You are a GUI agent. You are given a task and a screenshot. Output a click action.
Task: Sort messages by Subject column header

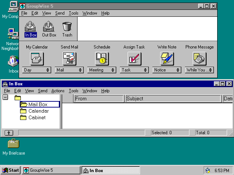[x=173, y=99]
